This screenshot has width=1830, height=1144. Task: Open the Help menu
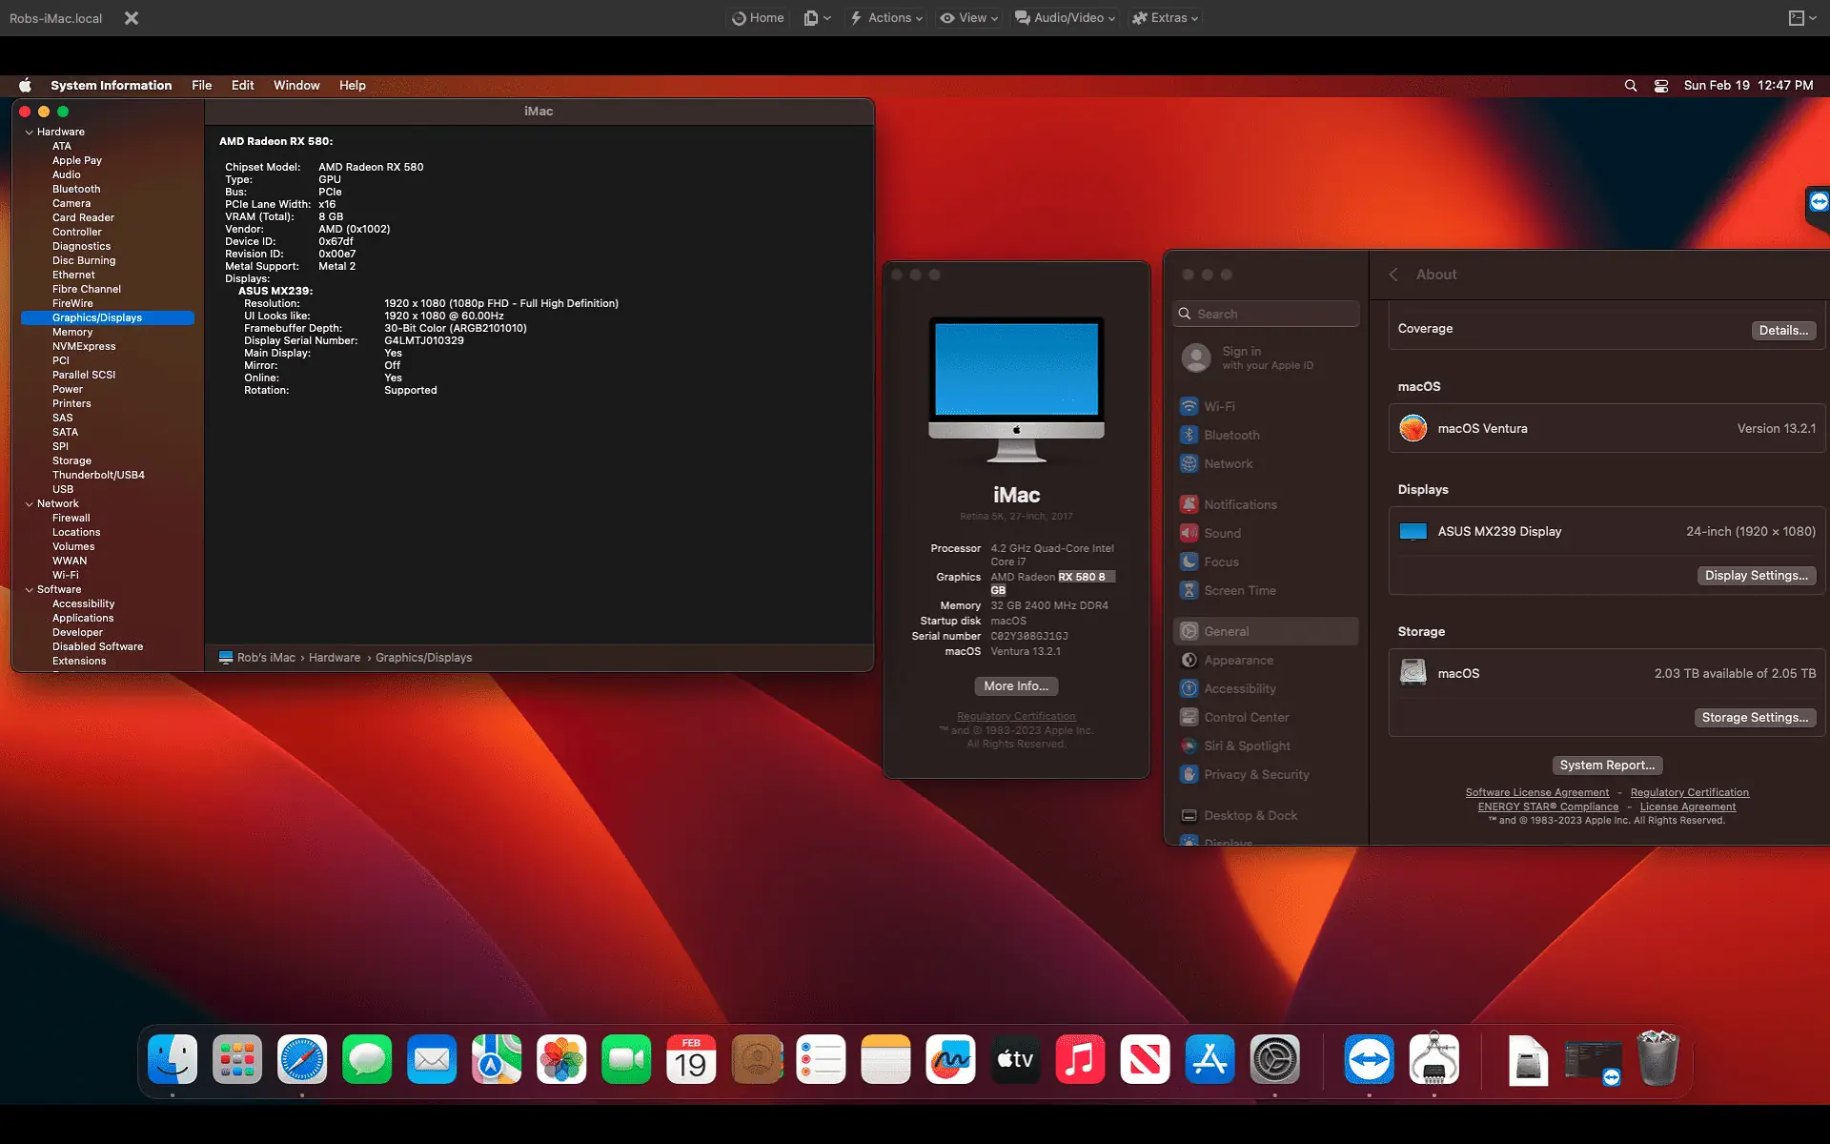(353, 86)
